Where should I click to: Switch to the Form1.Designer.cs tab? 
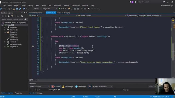coord(36,13)
